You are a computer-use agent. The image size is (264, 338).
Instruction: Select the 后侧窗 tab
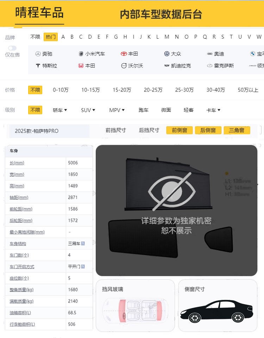pyautogui.click(x=208, y=130)
